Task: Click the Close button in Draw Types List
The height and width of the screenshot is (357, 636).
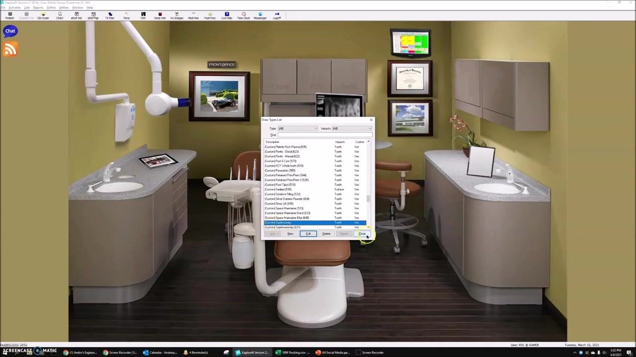Action: [362, 234]
